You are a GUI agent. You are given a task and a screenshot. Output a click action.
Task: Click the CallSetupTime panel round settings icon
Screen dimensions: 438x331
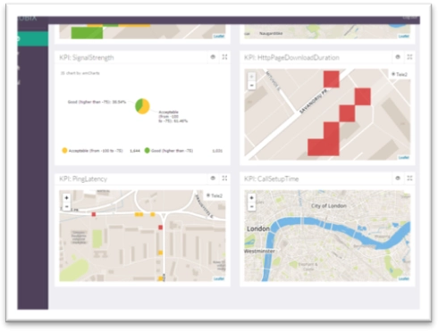pos(398,178)
